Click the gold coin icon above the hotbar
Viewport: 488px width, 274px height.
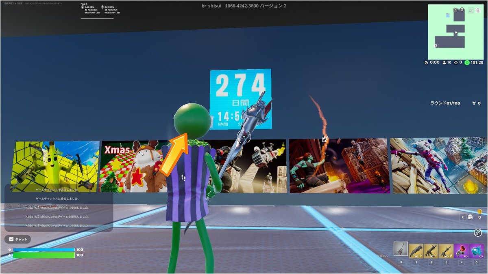pyautogui.click(x=479, y=211)
